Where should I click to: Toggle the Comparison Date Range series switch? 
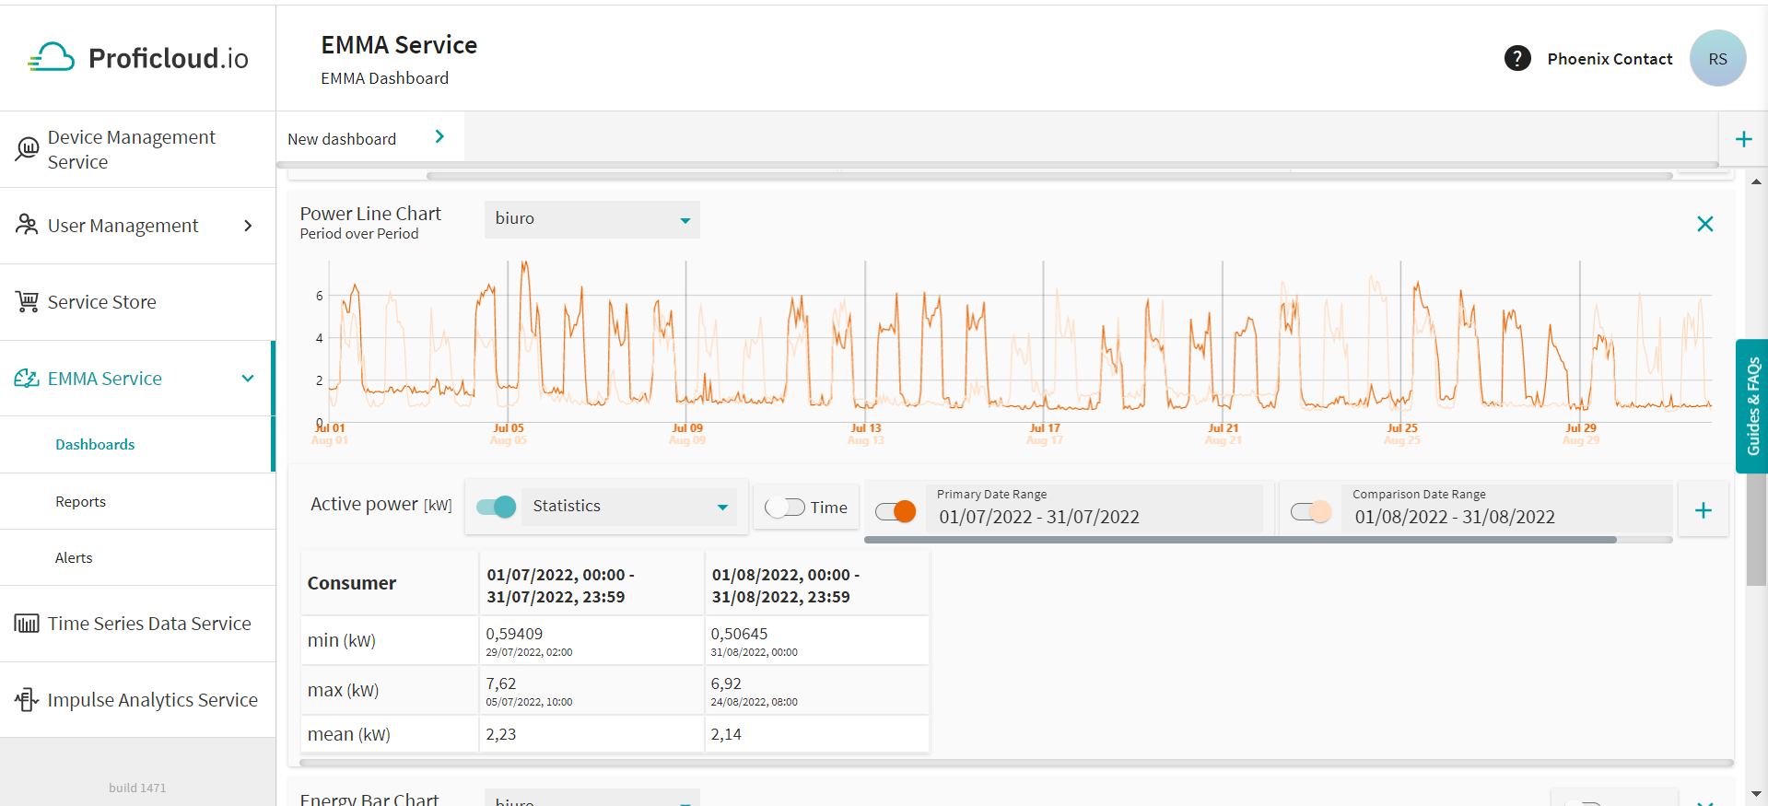(1311, 511)
